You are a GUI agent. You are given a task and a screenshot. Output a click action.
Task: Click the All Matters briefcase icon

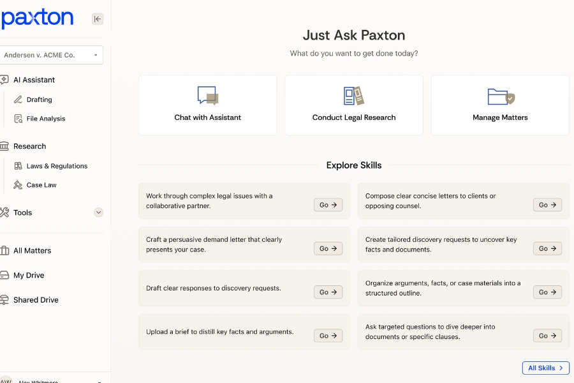coord(4,251)
